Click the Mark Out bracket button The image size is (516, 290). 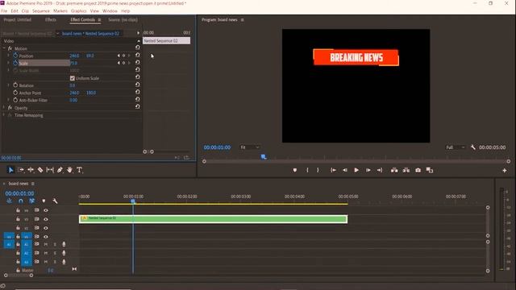click(318, 170)
